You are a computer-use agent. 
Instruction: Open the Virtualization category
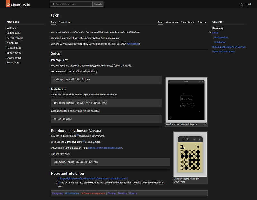tap(72, 193)
